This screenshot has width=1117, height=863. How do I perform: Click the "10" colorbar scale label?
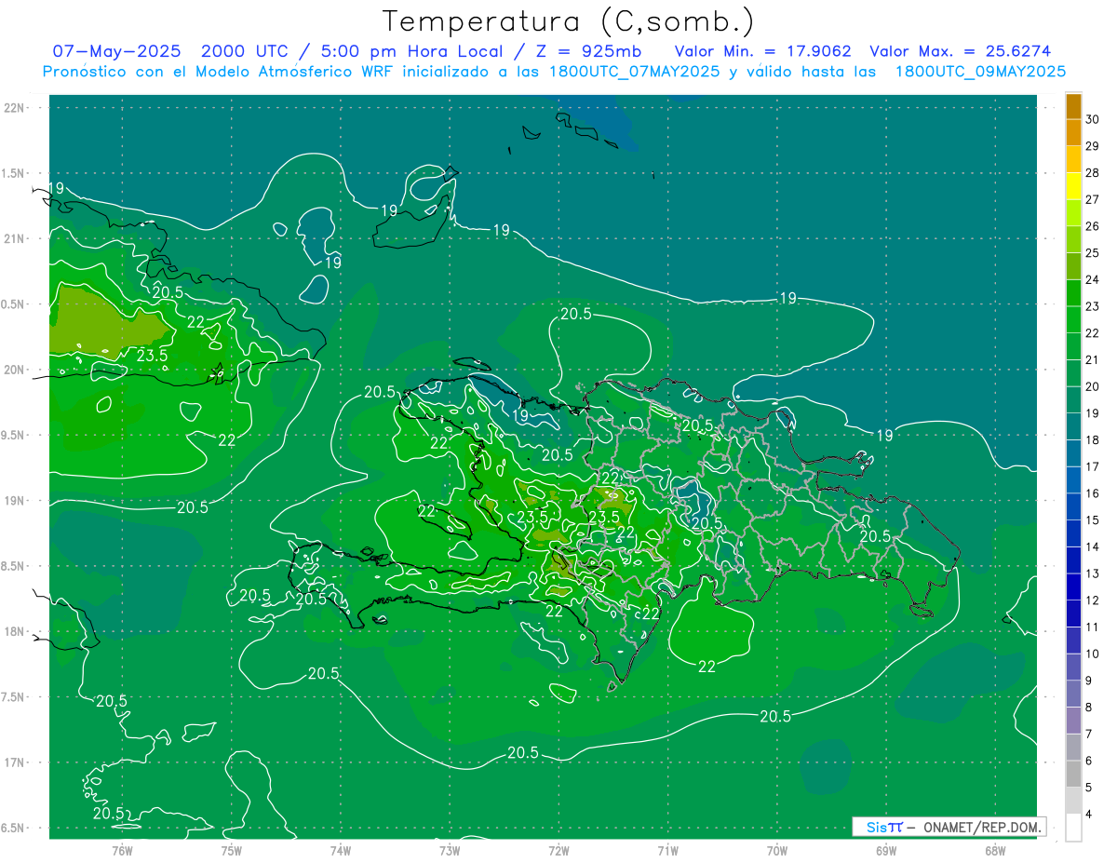click(x=1093, y=654)
